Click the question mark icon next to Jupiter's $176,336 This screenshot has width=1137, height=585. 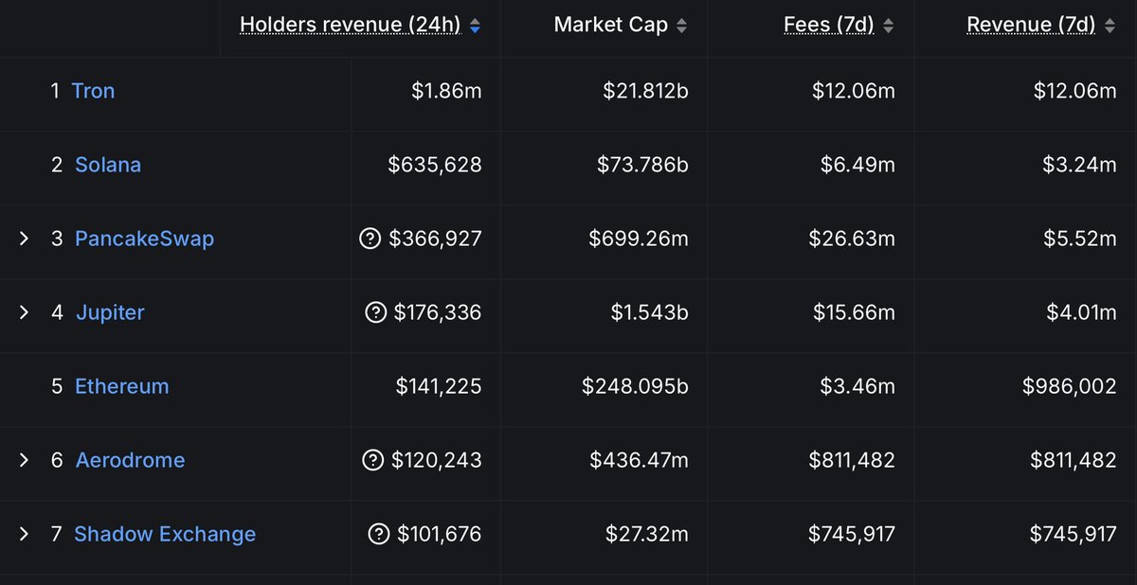tap(375, 312)
